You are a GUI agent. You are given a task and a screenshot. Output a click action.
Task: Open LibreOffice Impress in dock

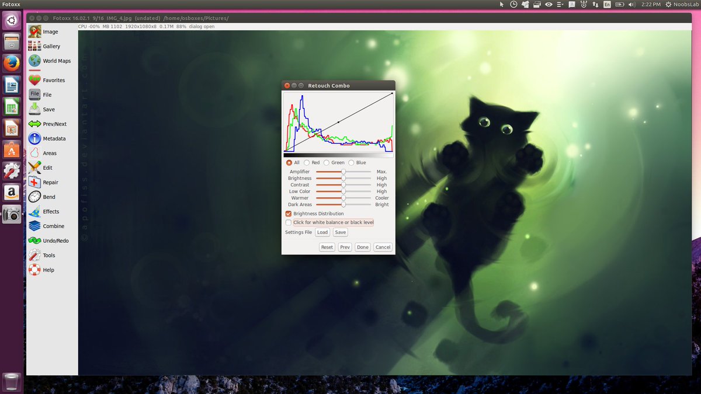click(12, 128)
